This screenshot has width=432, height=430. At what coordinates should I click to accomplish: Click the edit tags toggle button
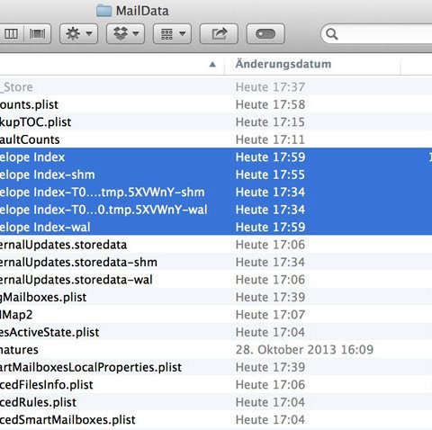pyautogui.click(x=265, y=34)
